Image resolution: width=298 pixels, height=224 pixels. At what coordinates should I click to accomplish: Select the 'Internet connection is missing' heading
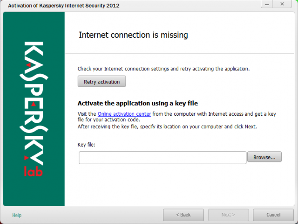133,35
